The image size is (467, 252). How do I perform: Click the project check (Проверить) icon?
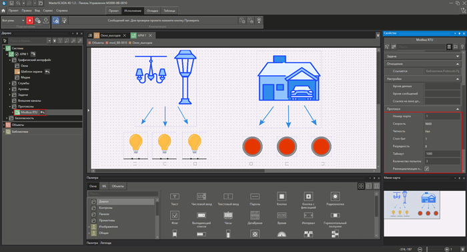click(55, 20)
